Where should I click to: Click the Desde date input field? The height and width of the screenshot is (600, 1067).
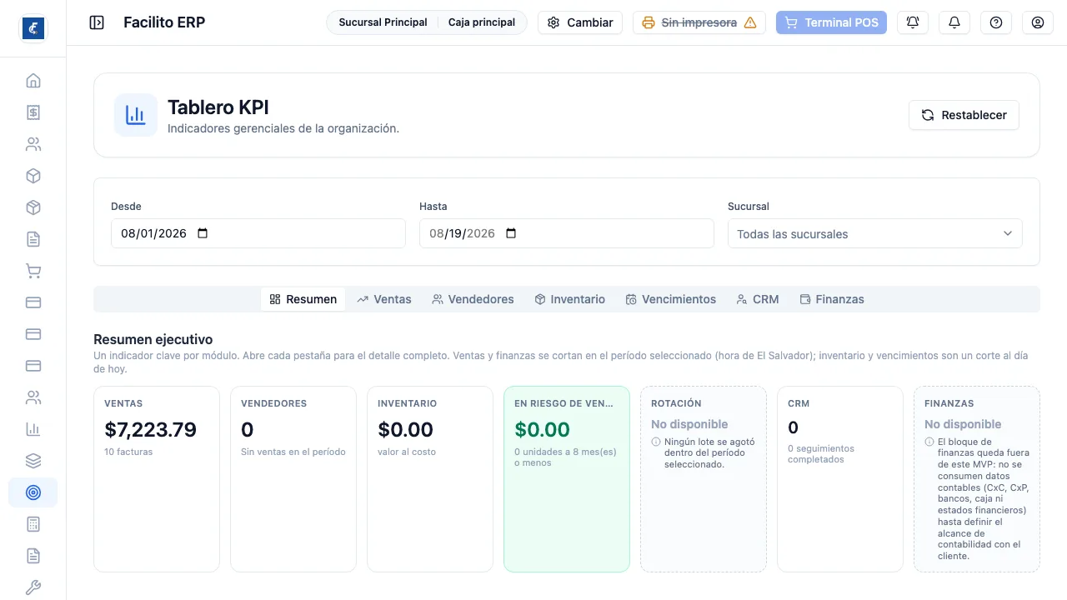click(x=258, y=233)
